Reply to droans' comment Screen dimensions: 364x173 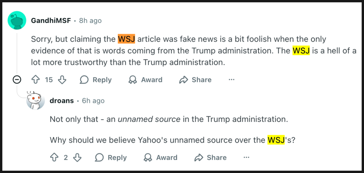pos(111,158)
